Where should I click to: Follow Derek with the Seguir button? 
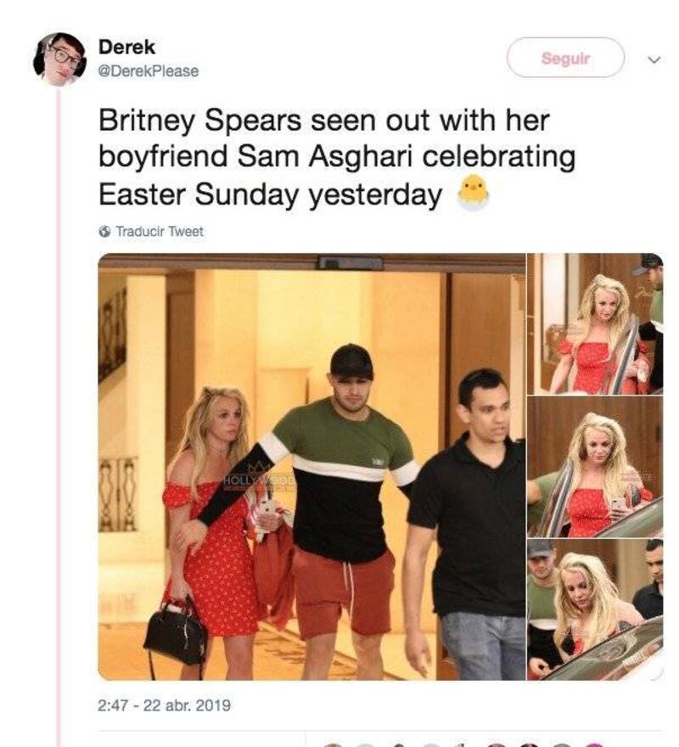[x=565, y=58]
